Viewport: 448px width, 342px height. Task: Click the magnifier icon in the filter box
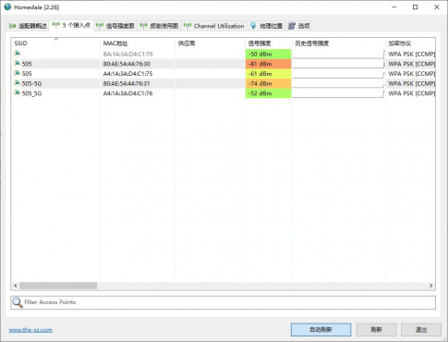click(18, 302)
